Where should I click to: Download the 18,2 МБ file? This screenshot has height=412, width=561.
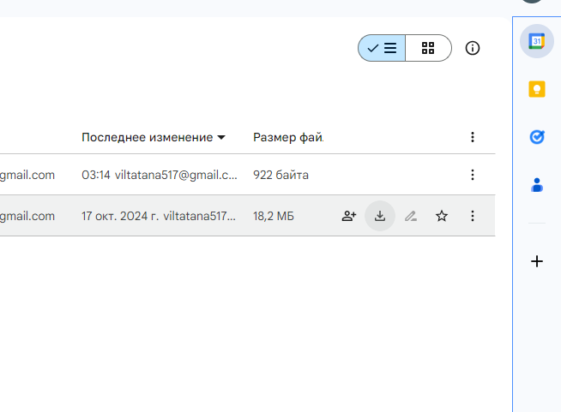[x=380, y=216]
